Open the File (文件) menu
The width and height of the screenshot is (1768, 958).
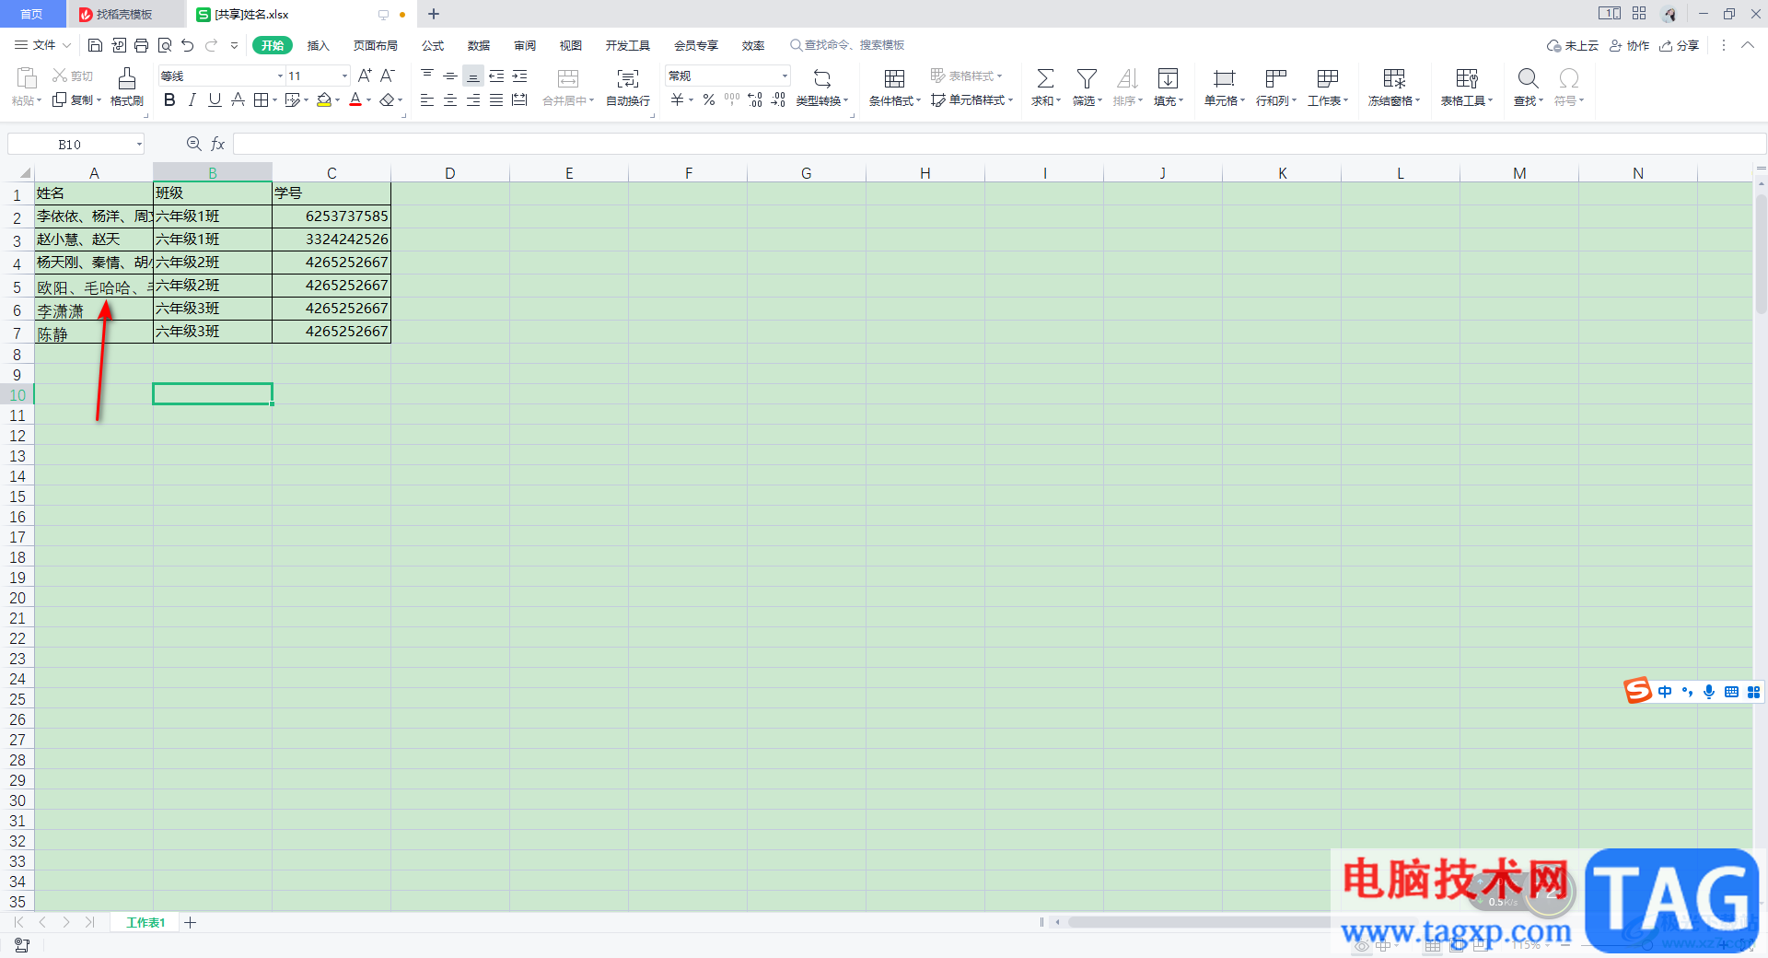(x=42, y=45)
